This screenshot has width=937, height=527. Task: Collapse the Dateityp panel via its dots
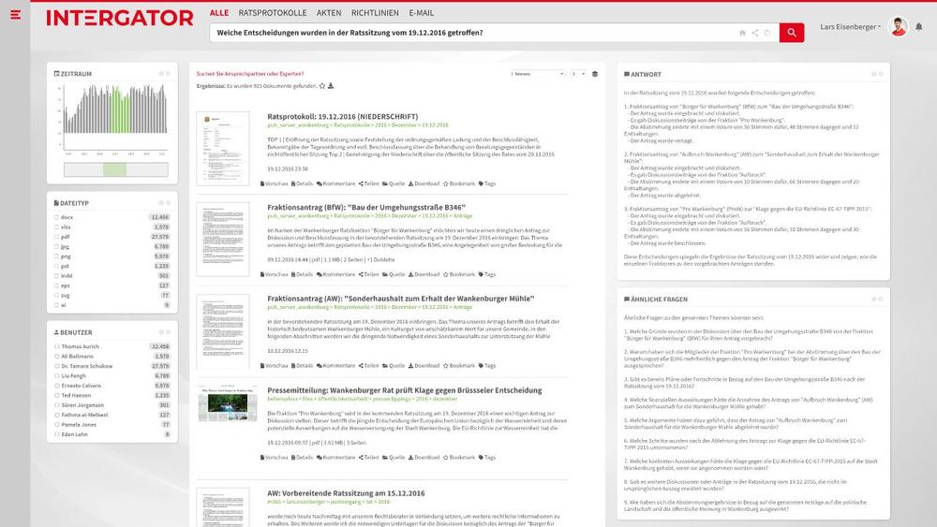click(164, 203)
